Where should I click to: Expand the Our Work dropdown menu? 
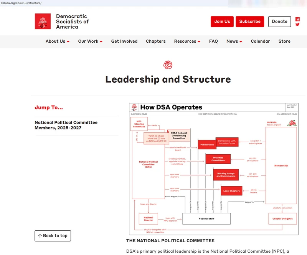click(x=90, y=42)
